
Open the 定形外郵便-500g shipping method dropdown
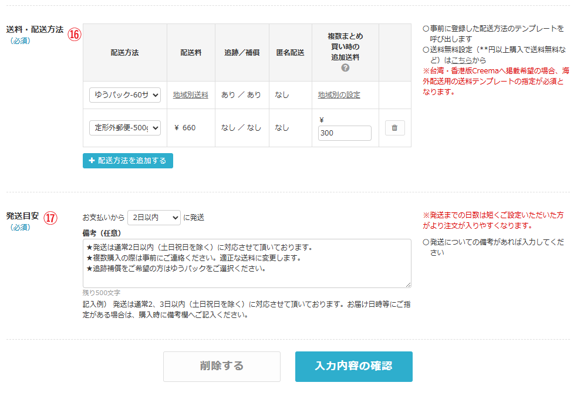[x=125, y=128]
